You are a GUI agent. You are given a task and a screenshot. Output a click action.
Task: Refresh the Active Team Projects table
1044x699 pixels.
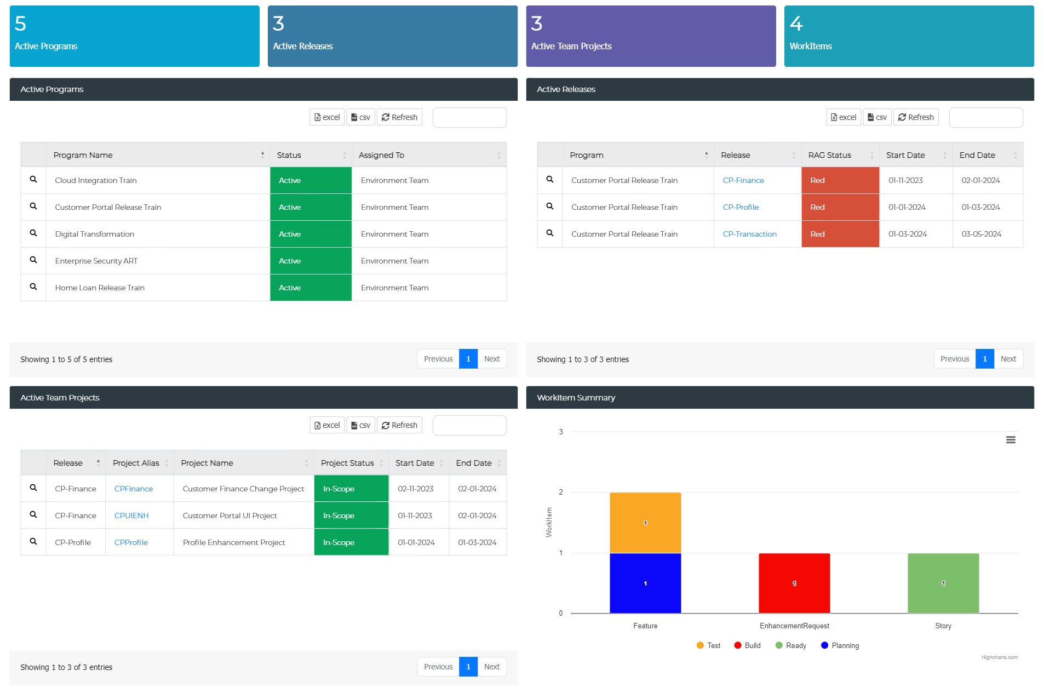(399, 425)
